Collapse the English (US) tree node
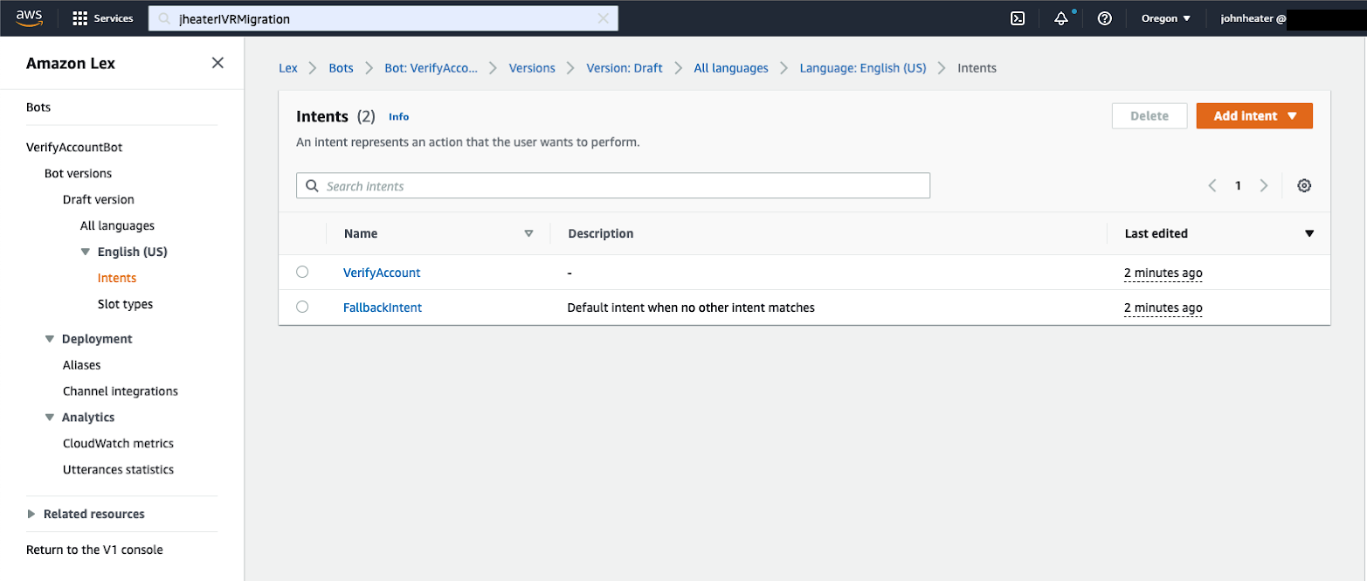Image resolution: width=1367 pixels, height=581 pixels. click(x=85, y=252)
